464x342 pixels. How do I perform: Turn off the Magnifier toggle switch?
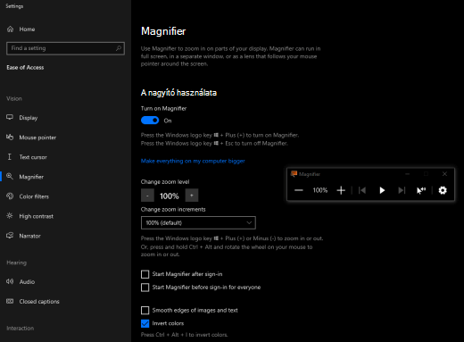pyautogui.click(x=150, y=121)
